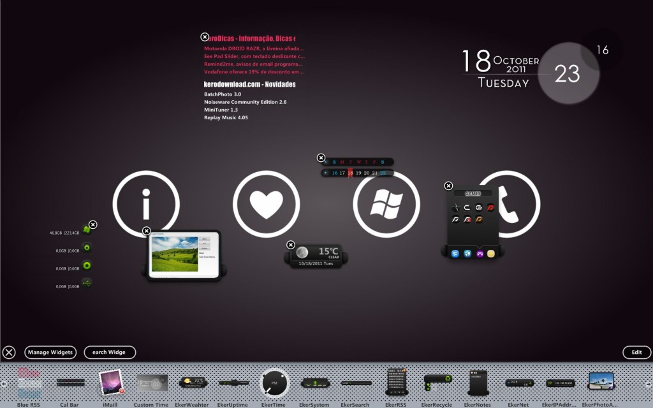Select highlighted day 18 in calendar bar
Screen dimensions: 653x408
[350, 173]
